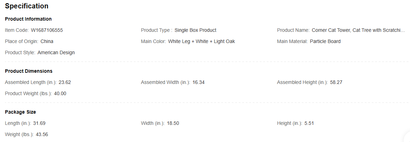
Task: Click the Package Size section title
Action: (20, 112)
